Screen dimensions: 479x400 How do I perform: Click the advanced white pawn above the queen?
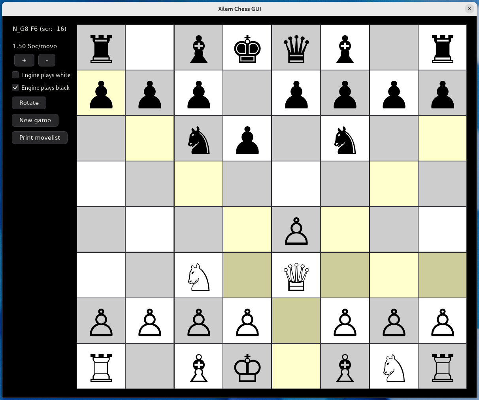[296, 230]
